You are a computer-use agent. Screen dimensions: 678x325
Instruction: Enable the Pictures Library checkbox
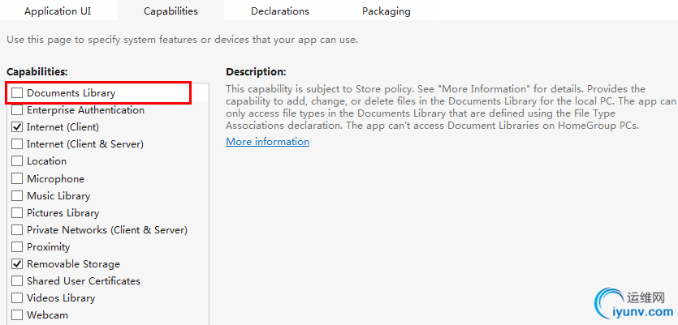click(x=17, y=212)
